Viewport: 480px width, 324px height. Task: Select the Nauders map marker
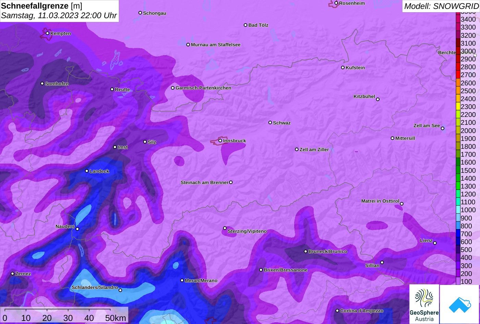pyautogui.click(x=77, y=229)
